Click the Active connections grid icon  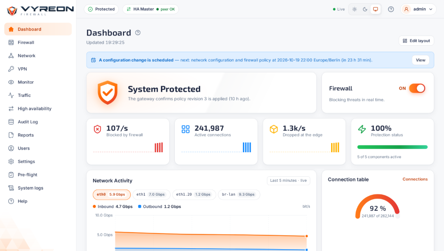click(x=185, y=129)
